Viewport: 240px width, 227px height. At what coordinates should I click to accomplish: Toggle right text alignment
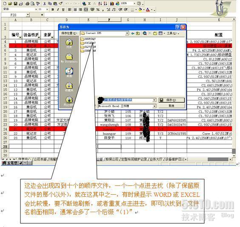[80, 10]
